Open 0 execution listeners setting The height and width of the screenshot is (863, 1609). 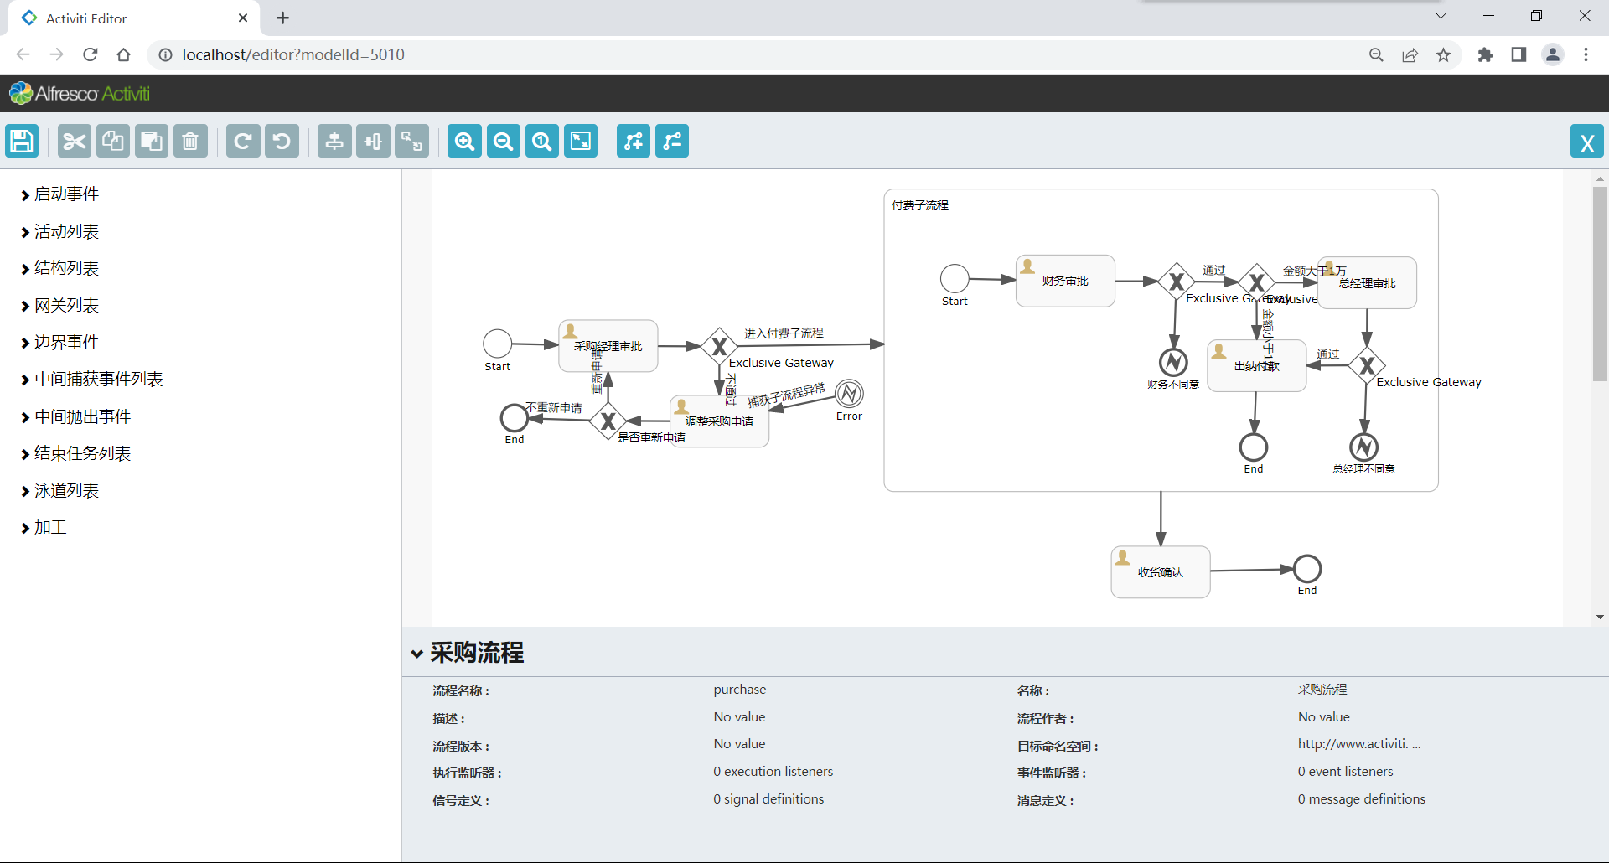tap(773, 772)
